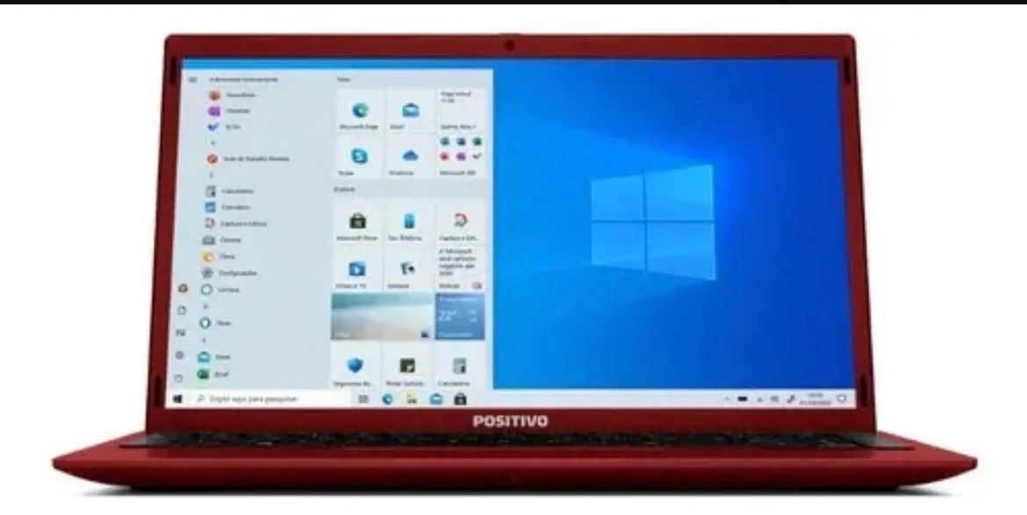
Task: Click the battery icon in system tray
Action: (x=743, y=398)
